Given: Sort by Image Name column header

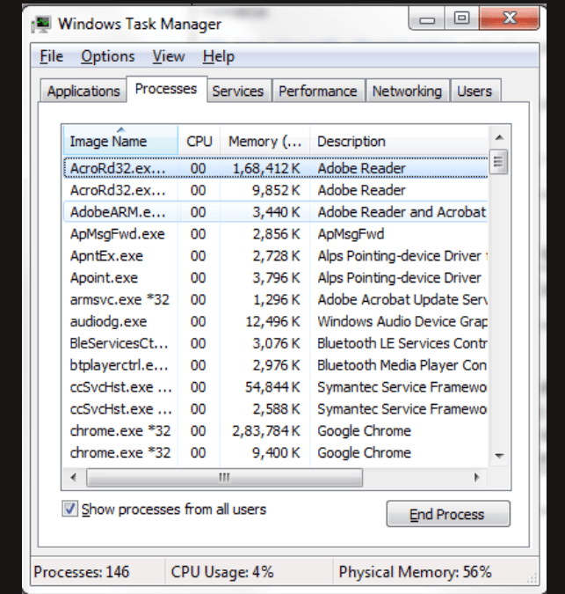Looking at the screenshot, I should 120,141.
